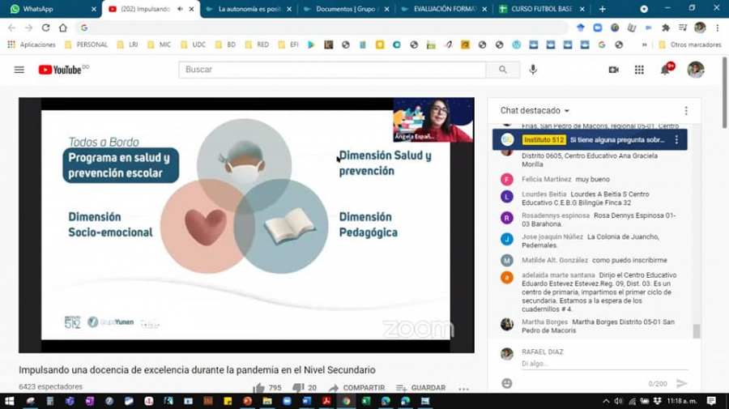This screenshot has height=409, width=729.
Task: Start voice search with microphone icon
Action: pos(533,70)
